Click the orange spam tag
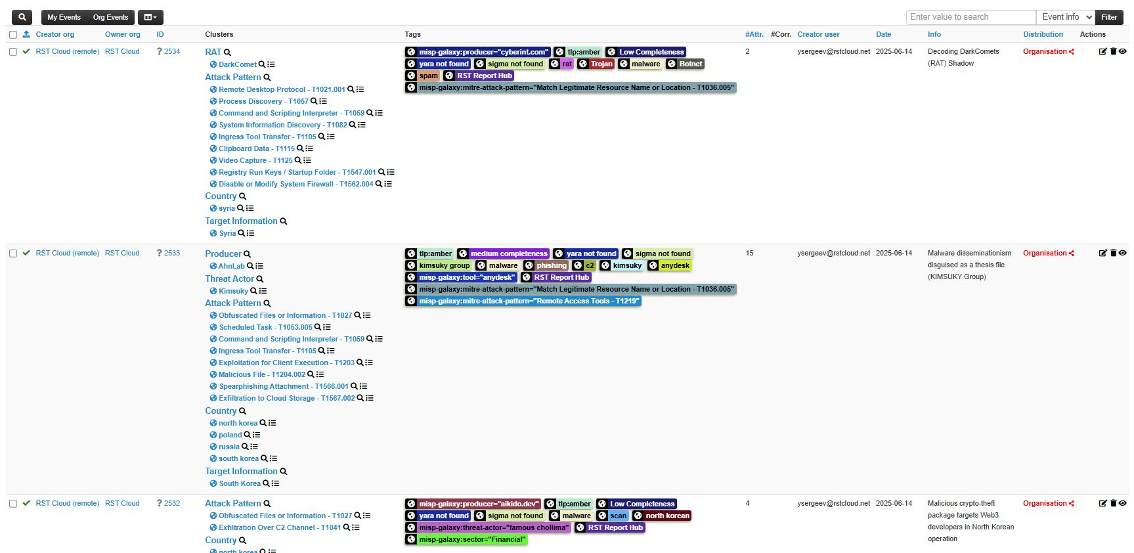The width and height of the screenshot is (1134, 553). (x=428, y=76)
